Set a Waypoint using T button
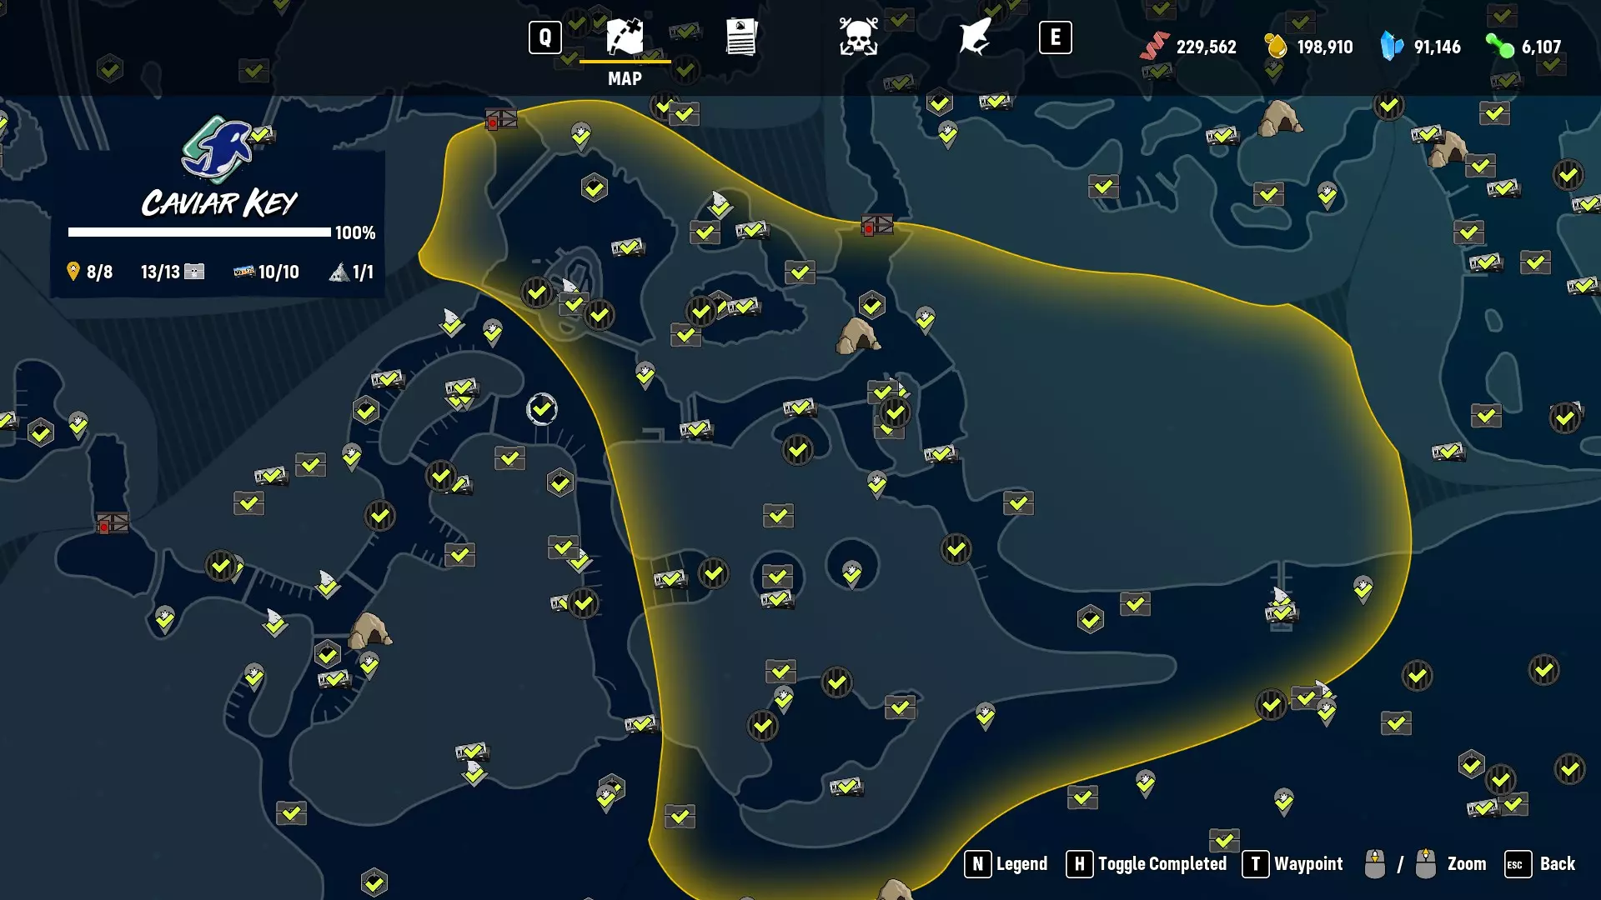The width and height of the screenshot is (1601, 900). 1255,864
